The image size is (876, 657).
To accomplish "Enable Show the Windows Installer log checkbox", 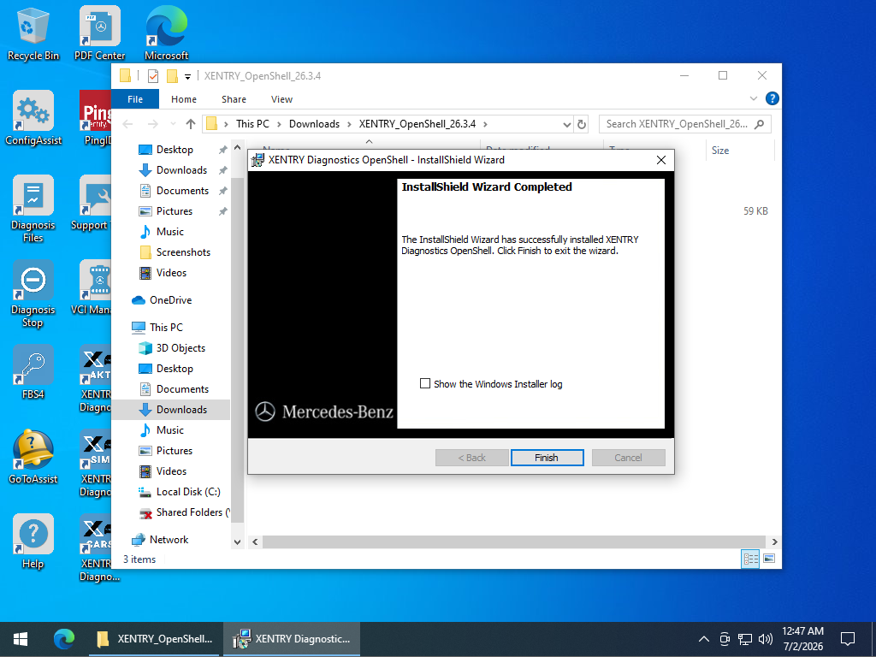I will click(x=425, y=384).
